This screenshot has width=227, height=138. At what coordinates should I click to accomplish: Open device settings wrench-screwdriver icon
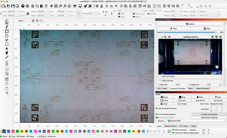[90, 6]
